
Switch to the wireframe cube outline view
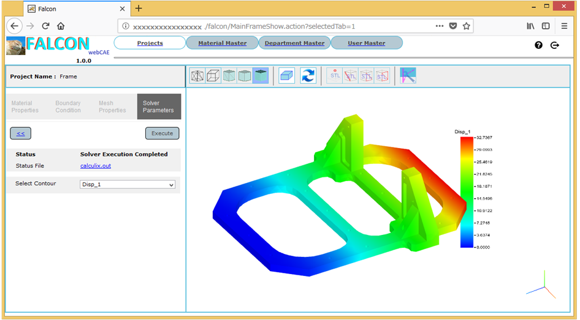[x=213, y=76]
